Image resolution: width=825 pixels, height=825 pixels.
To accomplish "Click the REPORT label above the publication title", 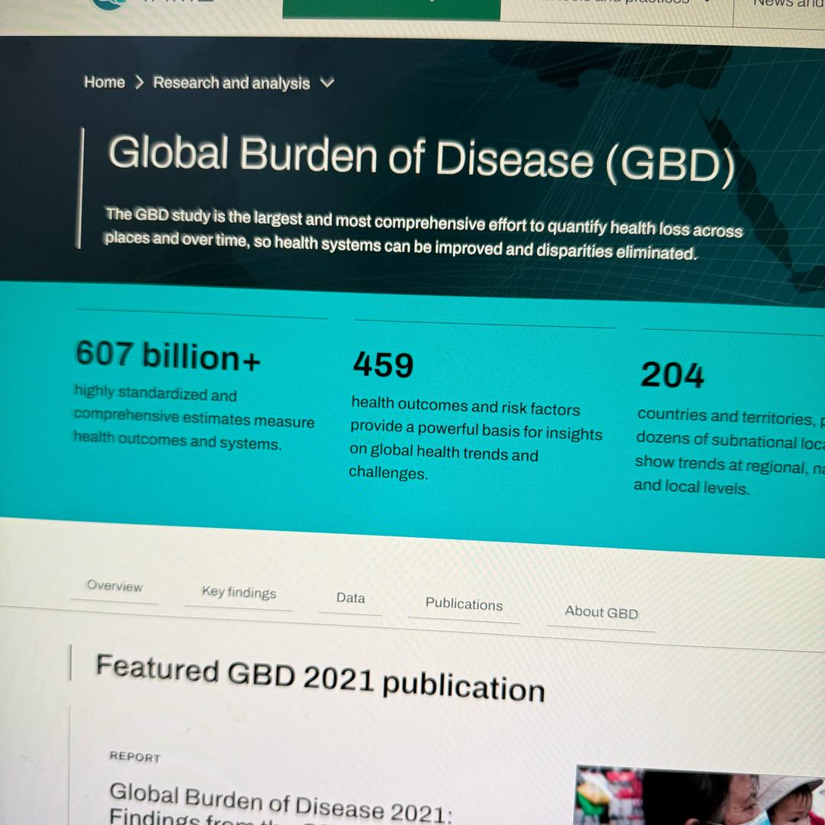I will click(x=135, y=757).
